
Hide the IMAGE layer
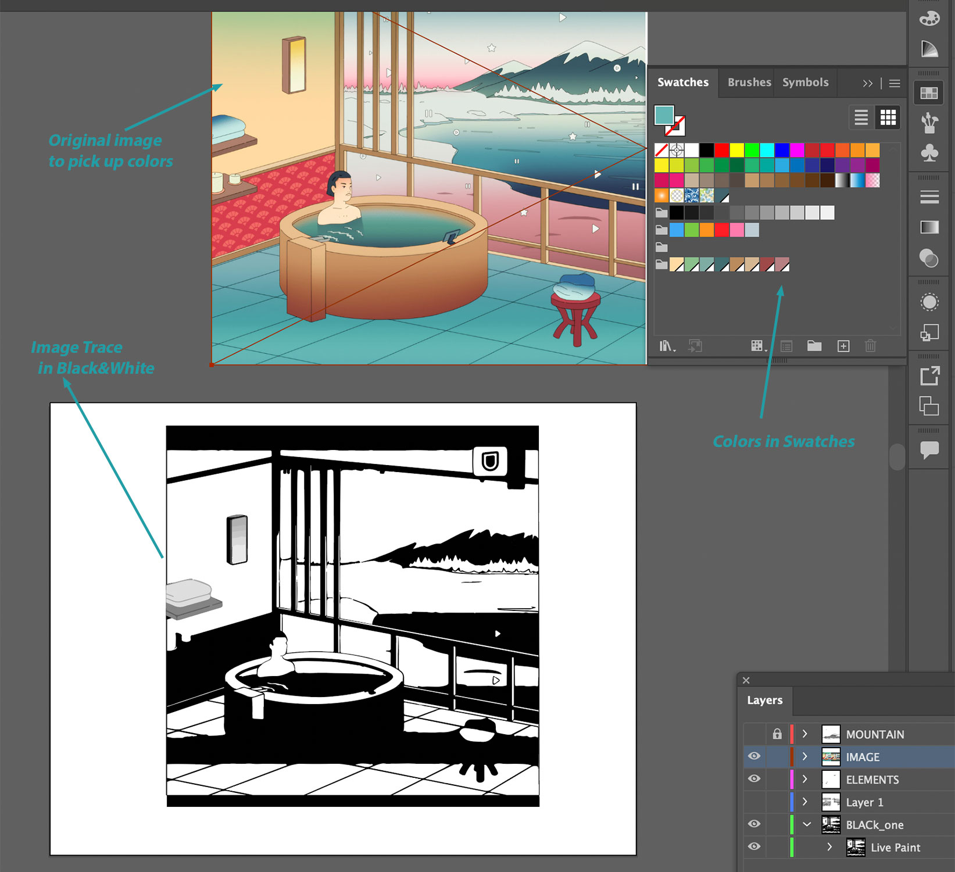(x=754, y=756)
